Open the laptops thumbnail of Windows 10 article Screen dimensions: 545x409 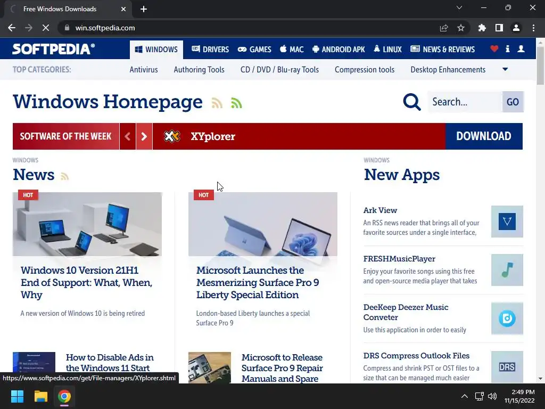coord(87,224)
